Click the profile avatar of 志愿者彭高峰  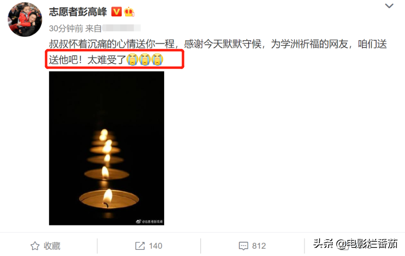pyautogui.click(x=25, y=20)
